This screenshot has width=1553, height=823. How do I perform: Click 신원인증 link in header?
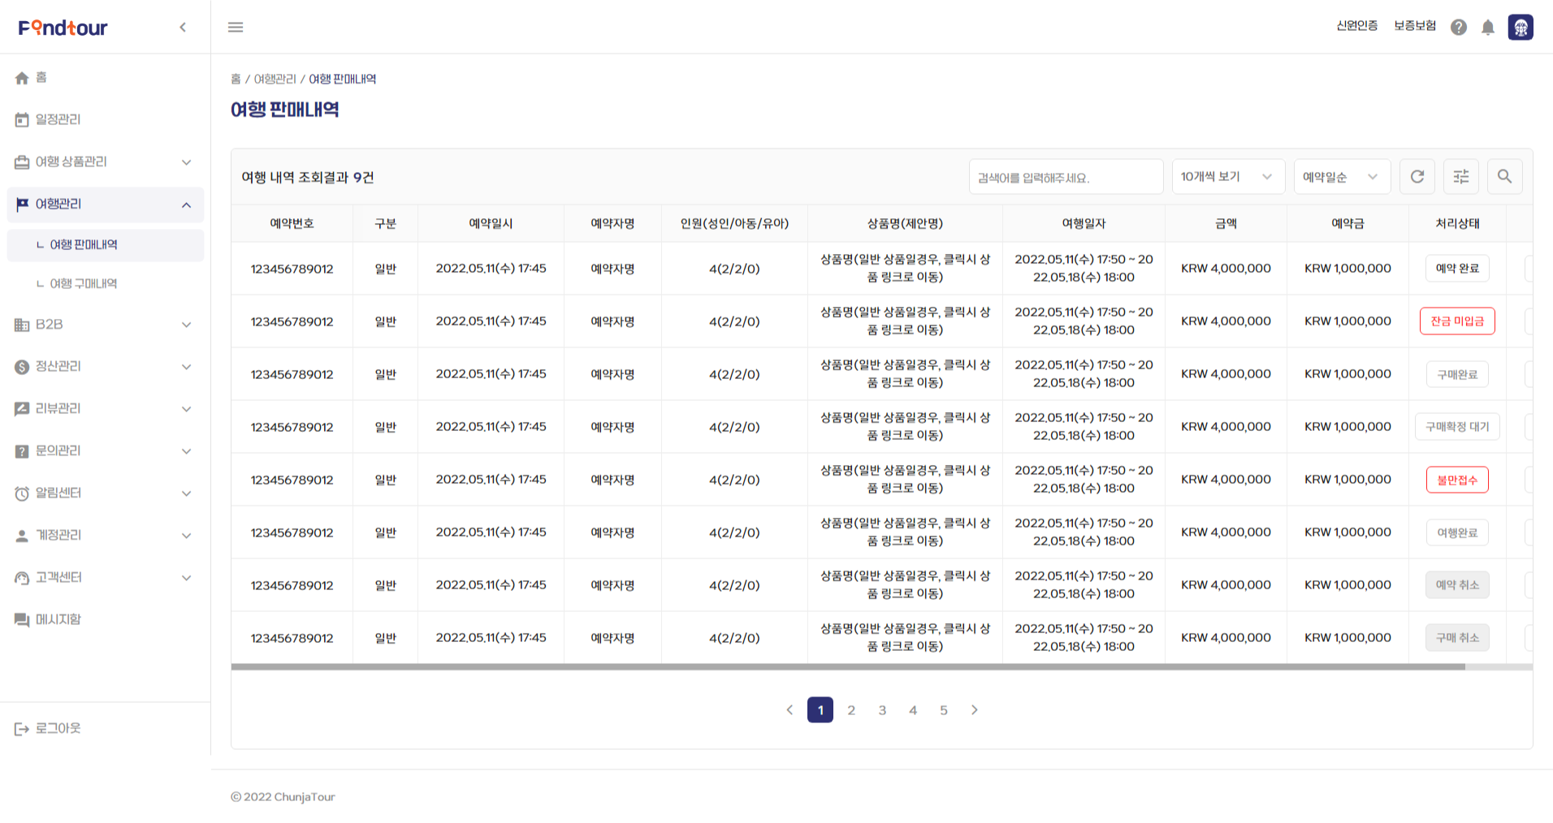pos(1357,26)
